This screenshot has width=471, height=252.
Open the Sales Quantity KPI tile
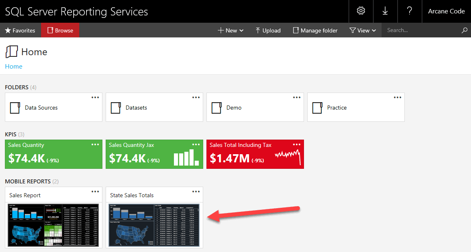point(54,154)
